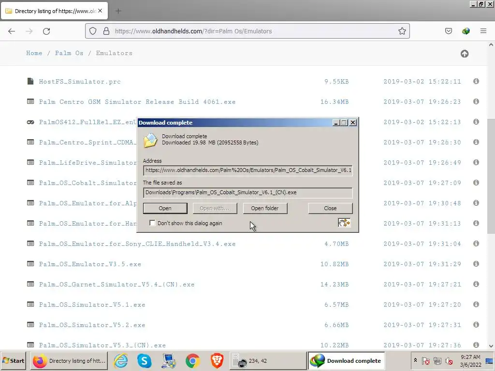This screenshot has height=371, width=495.
Task: Click the browser forward arrow
Action: (x=29, y=31)
